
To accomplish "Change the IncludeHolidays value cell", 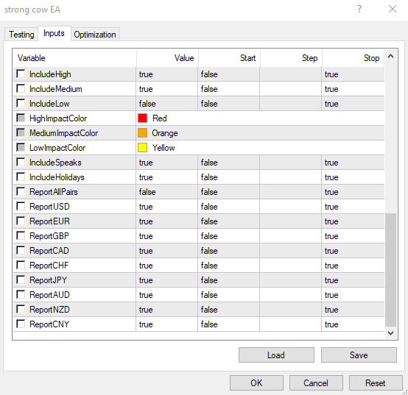I will 166,177.
